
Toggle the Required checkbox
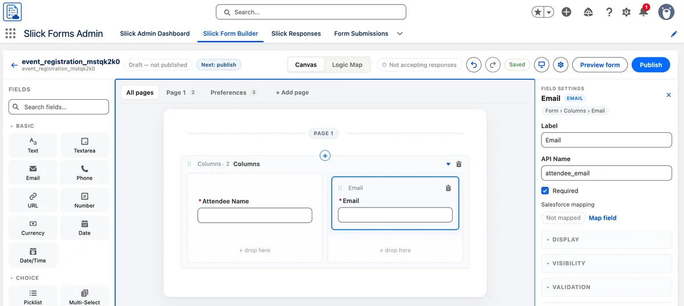pos(545,191)
